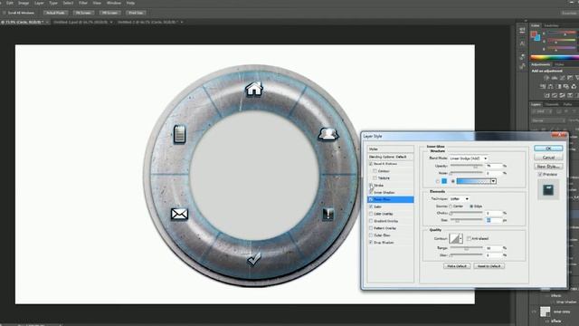
Task: Switch to the Paths tab
Action: coord(567,104)
